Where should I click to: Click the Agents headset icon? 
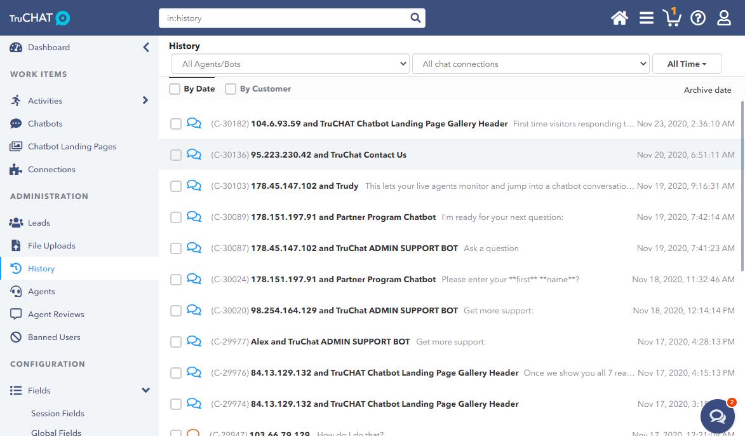16,292
